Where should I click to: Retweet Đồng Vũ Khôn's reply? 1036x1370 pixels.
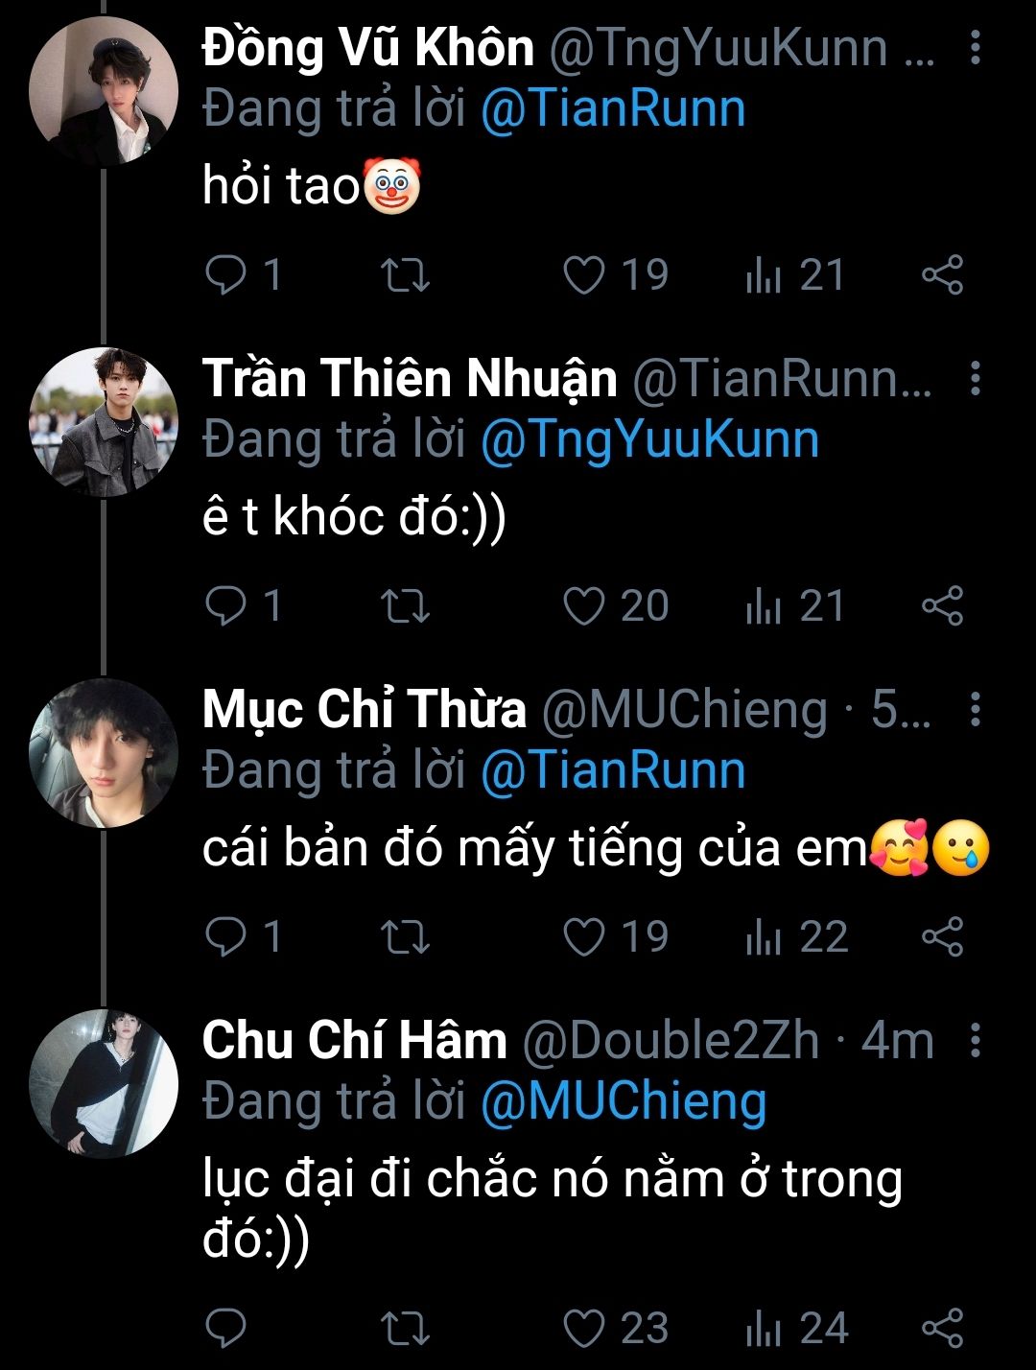pos(405,275)
